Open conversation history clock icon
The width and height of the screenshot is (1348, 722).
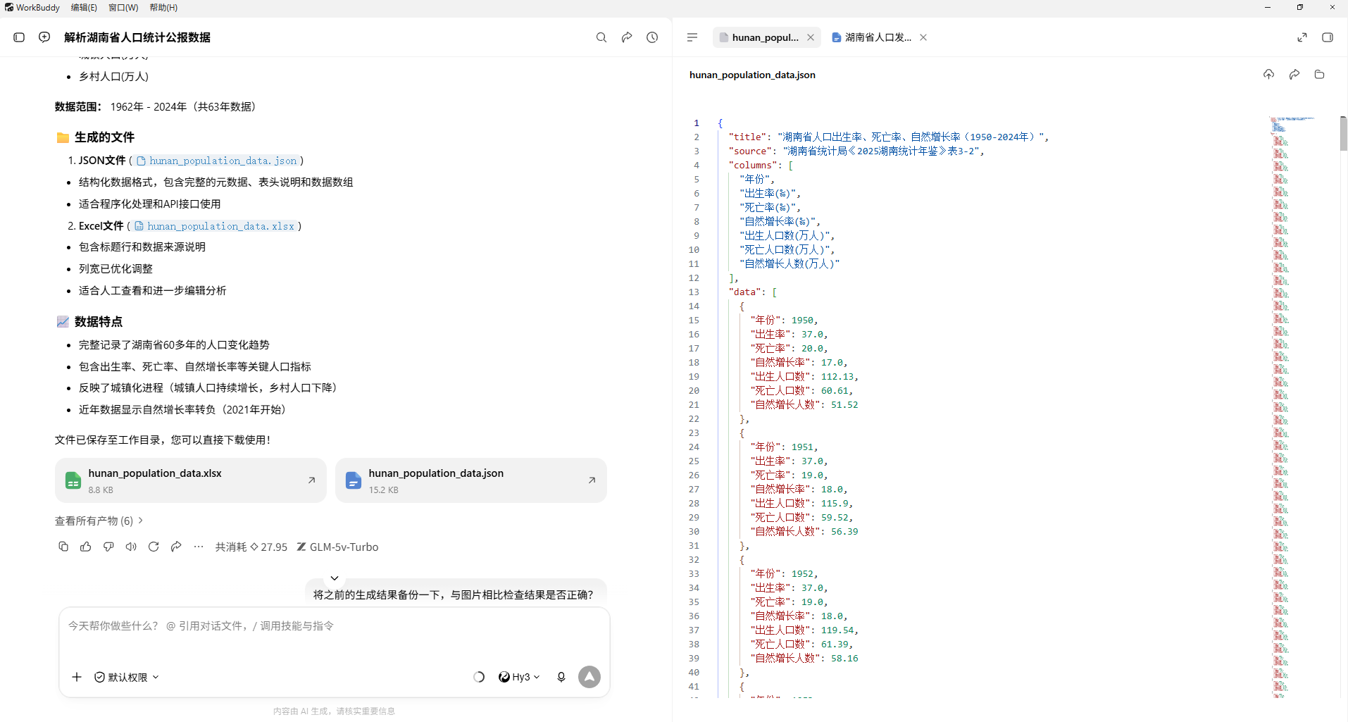coord(652,37)
